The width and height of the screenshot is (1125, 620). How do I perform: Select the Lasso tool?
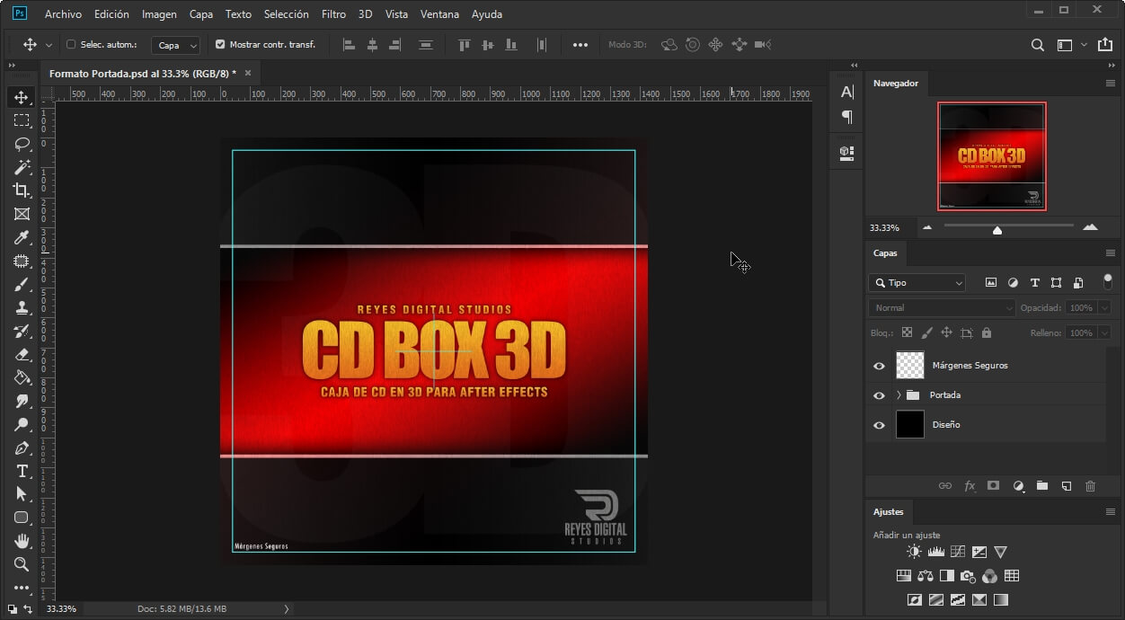click(x=22, y=144)
